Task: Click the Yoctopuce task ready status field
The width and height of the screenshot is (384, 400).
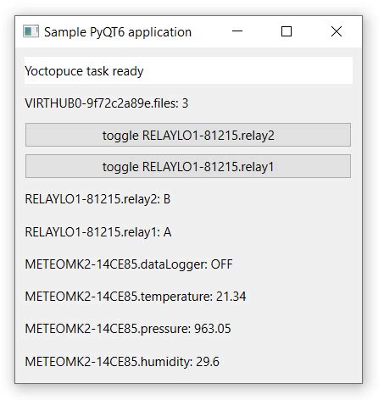Action: pyautogui.click(x=188, y=70)
